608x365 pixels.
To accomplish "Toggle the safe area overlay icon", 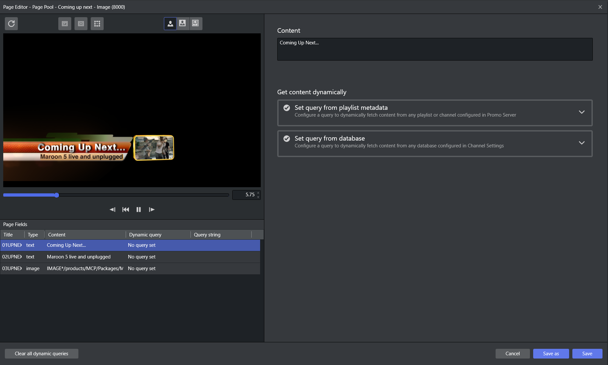I will pyautogui.click(x=81, y=24).
